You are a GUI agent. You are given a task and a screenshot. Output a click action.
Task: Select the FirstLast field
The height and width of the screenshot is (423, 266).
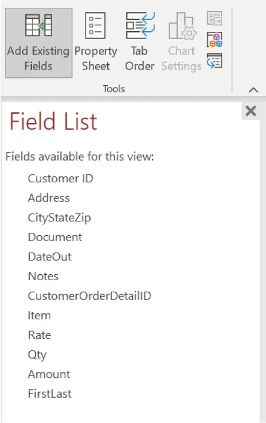(x=50, y=394)
